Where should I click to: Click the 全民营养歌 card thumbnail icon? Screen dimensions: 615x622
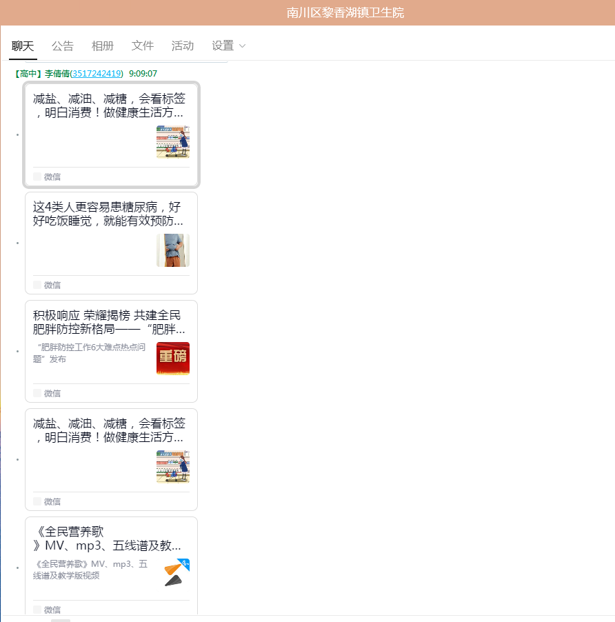(177, 573)
